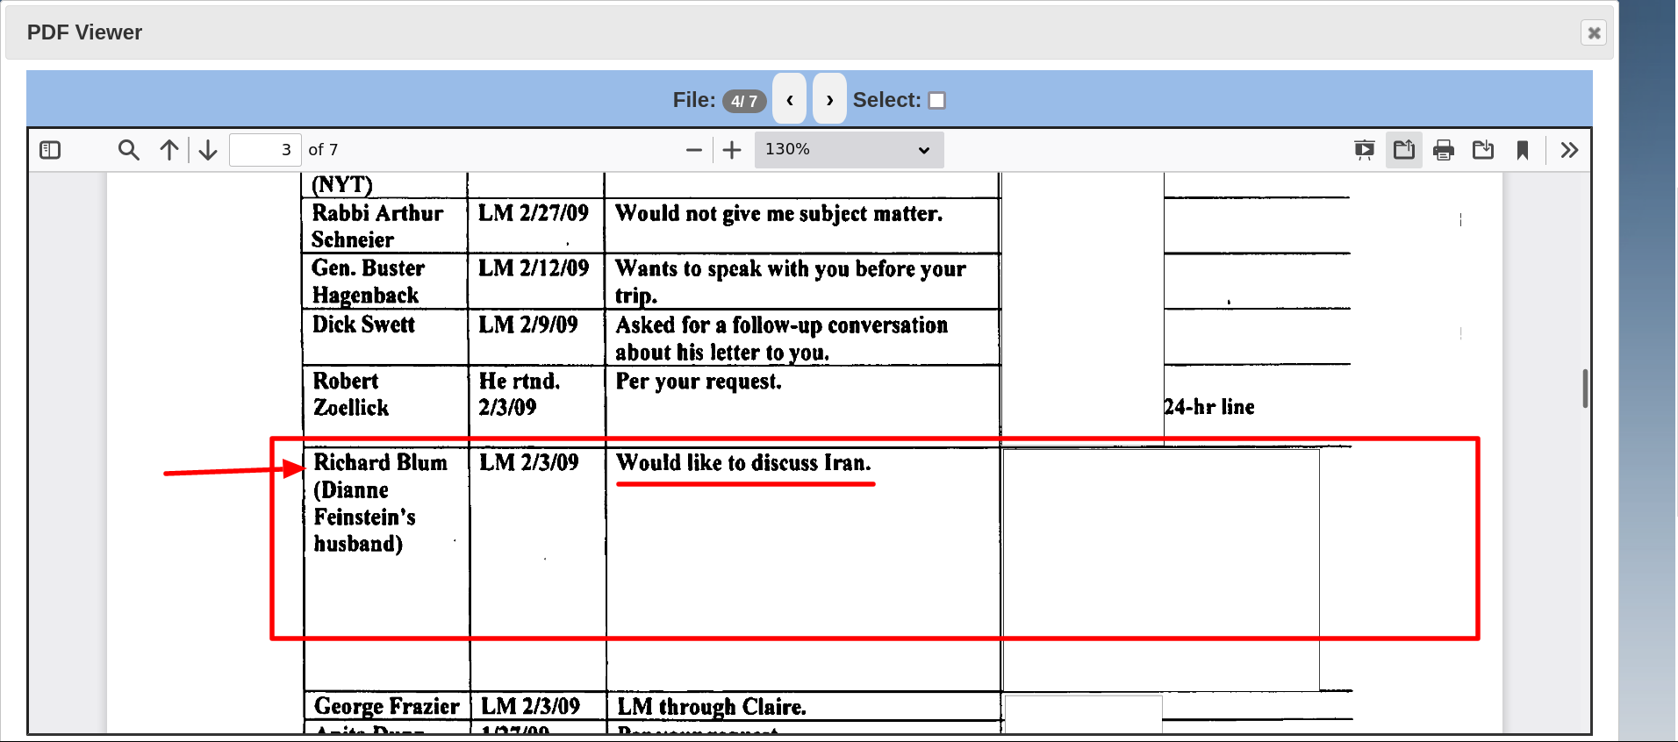Go to next page arrow

coord(208,150)
